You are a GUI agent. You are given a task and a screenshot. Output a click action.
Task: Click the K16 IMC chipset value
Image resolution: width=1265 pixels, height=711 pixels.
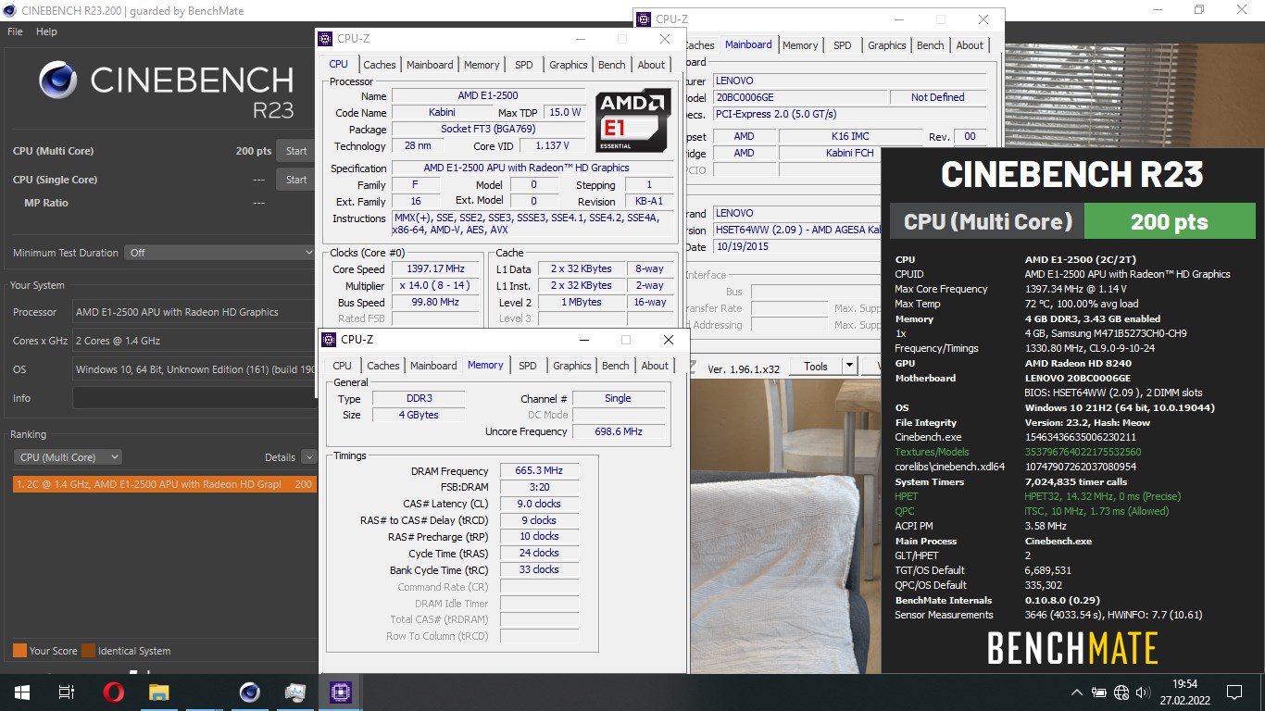tap(850, 136)
